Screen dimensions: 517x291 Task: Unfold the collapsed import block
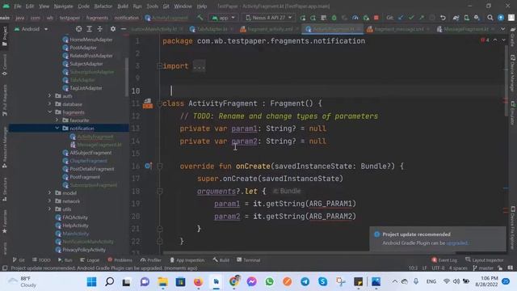click(x=160, y=66)
